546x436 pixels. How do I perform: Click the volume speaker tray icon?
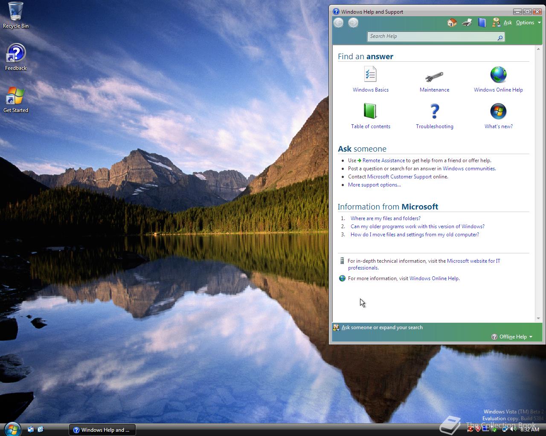[x=513, y=430]
